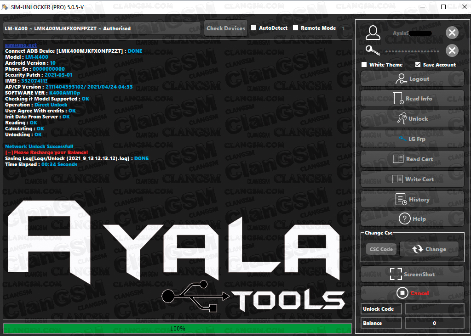The height and width of the screenshot is (336, 471).
Task: Click the 'Connect ADB Device' DONE line
Action: pos(74,51)
